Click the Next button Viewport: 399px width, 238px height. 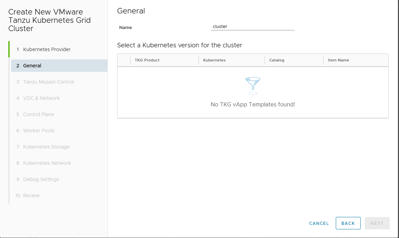point(377,223)
